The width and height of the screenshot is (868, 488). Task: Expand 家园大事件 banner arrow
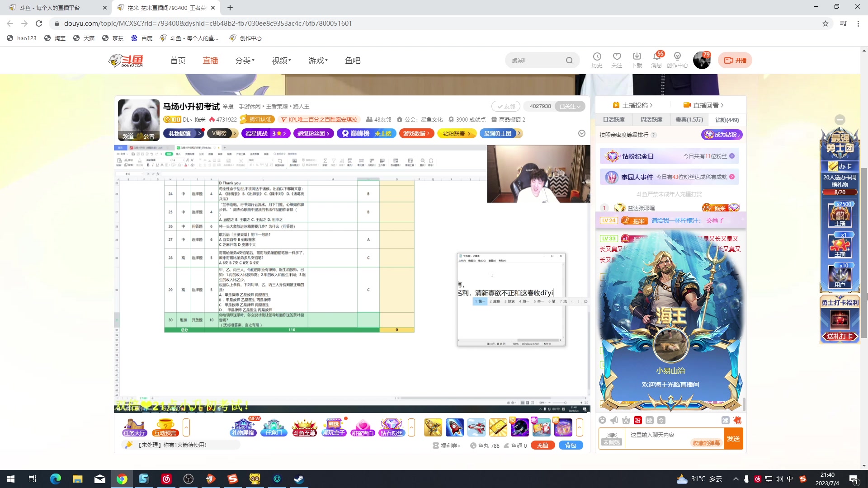(732, 177)
